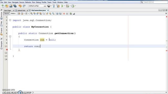Viewport: 168px width, 94px height.
Task: Click the Undo arrow icon
Action: coord(20,6)
